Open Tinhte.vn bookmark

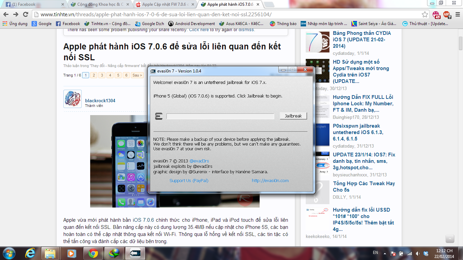point(107,24)
